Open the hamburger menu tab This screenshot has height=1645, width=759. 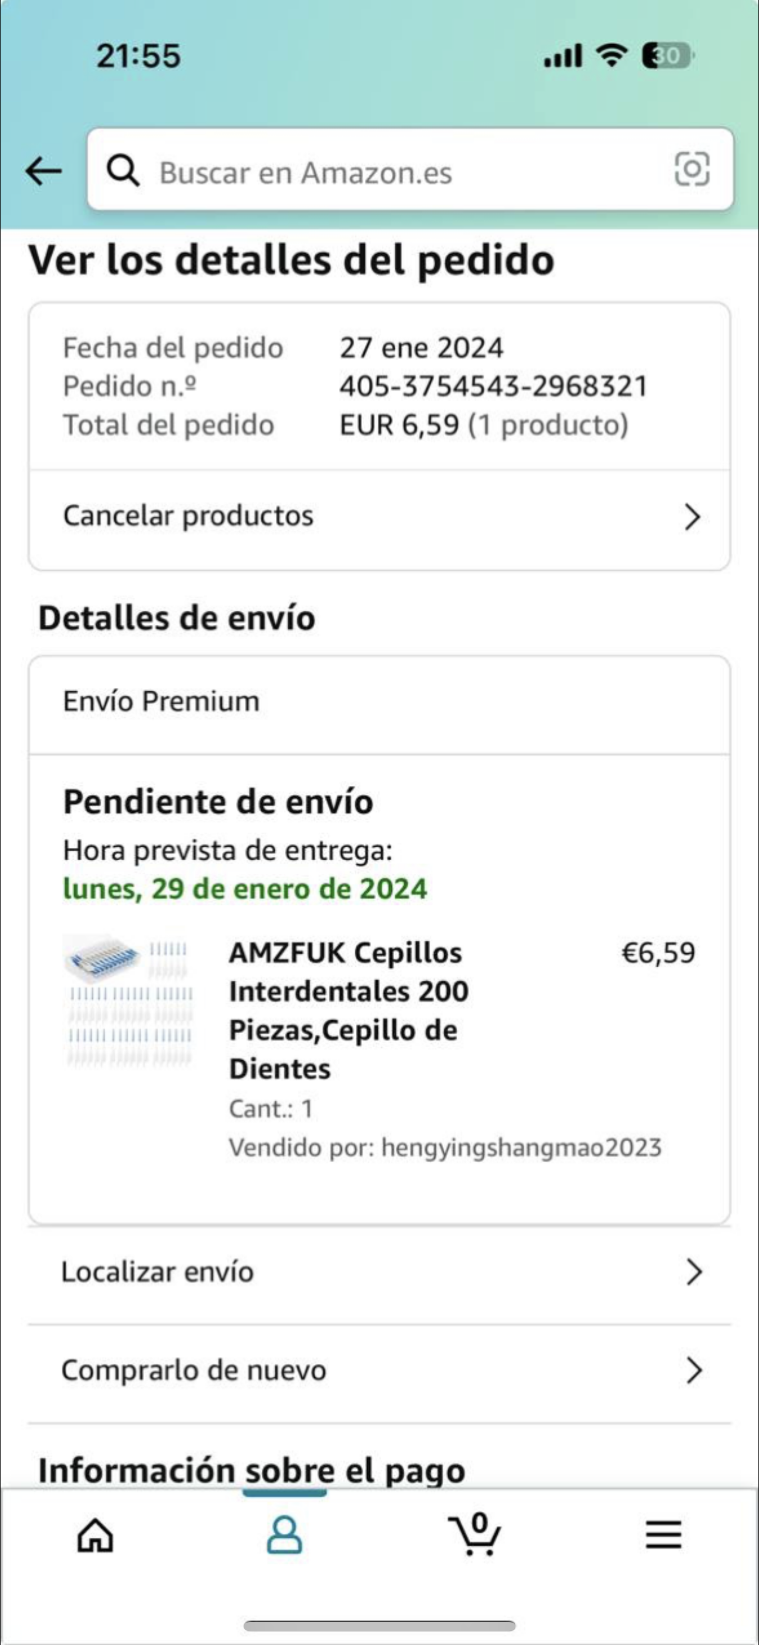coord(663,1534)
